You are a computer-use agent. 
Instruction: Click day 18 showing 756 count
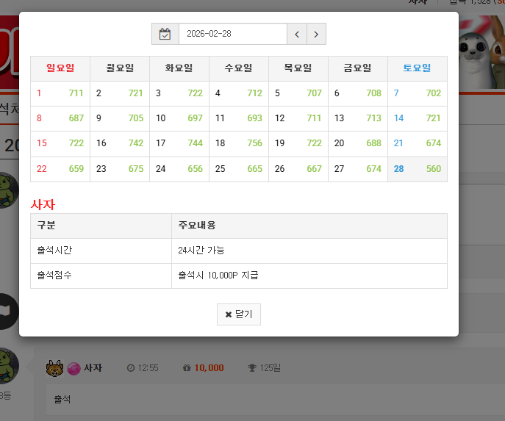click(x=238, y=143)
